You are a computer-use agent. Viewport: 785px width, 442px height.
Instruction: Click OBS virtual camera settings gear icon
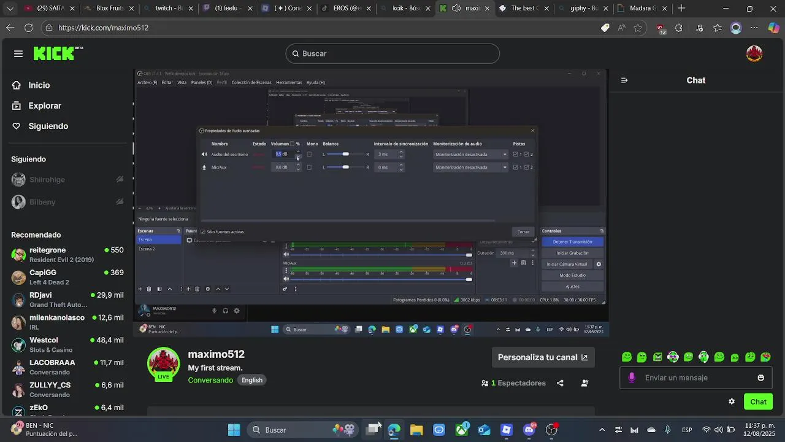click(x=599, y=264)
